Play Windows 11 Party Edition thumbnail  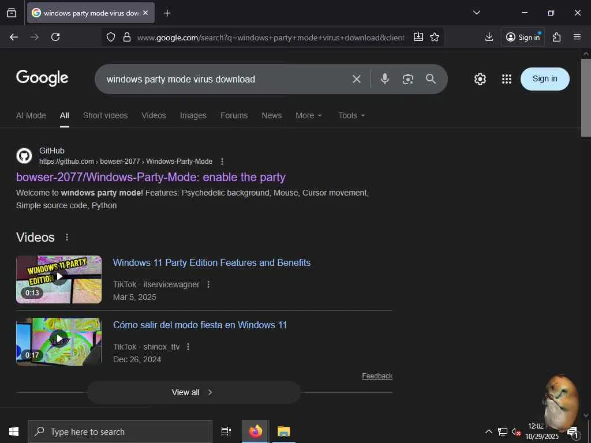(59, 279)
